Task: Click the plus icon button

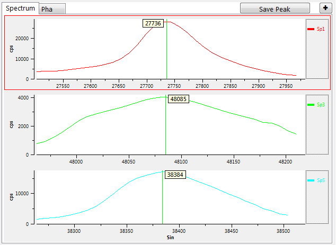Action: coord(325,8)
